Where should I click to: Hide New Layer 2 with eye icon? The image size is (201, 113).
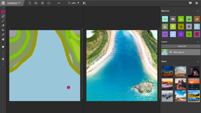click(171, 52)
